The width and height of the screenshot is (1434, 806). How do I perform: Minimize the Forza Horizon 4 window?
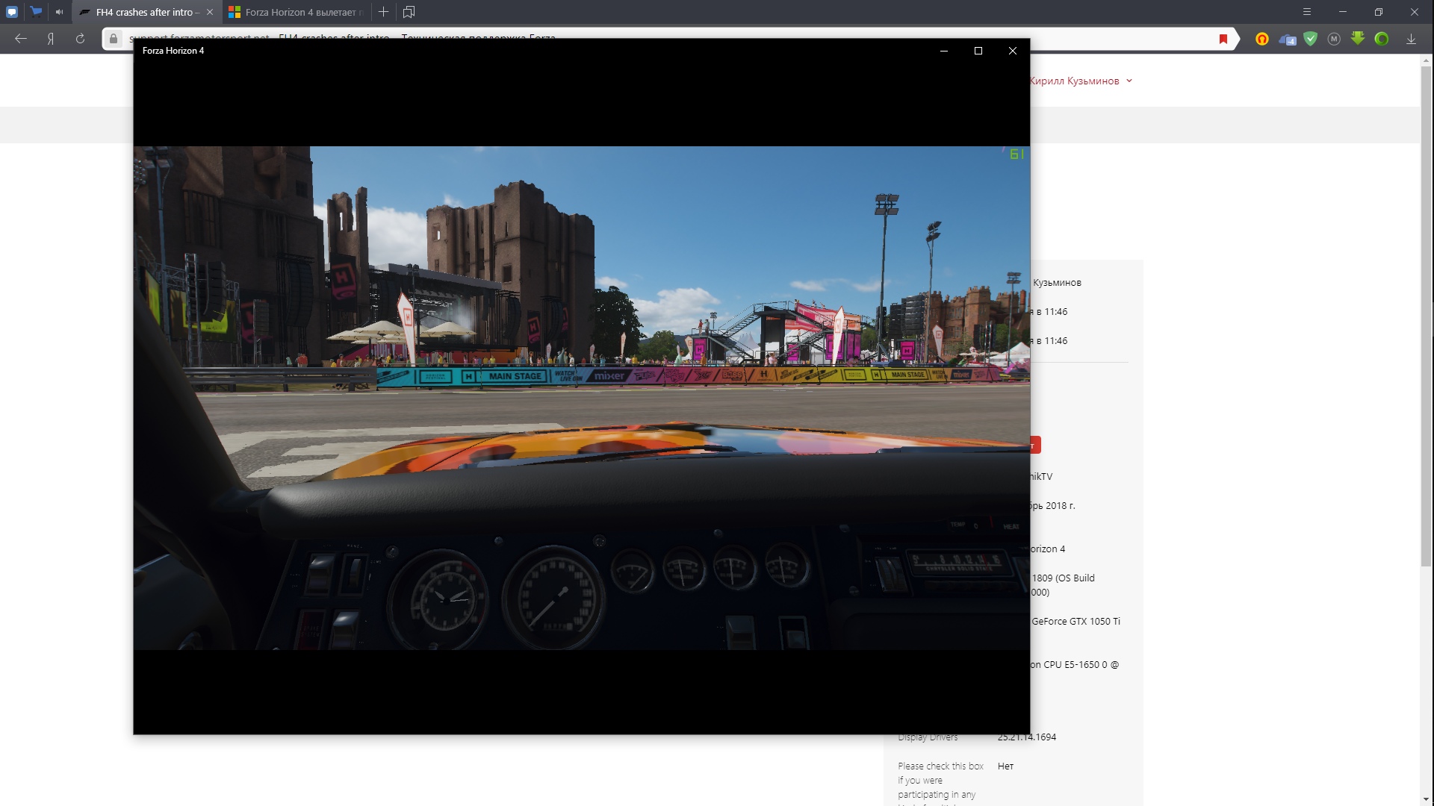point(944,51)
